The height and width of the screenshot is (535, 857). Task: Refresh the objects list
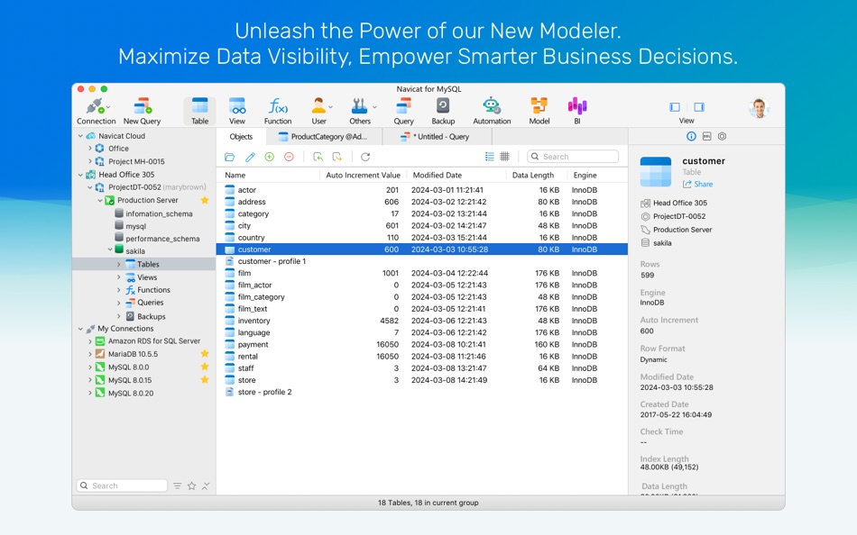point(366,157)
